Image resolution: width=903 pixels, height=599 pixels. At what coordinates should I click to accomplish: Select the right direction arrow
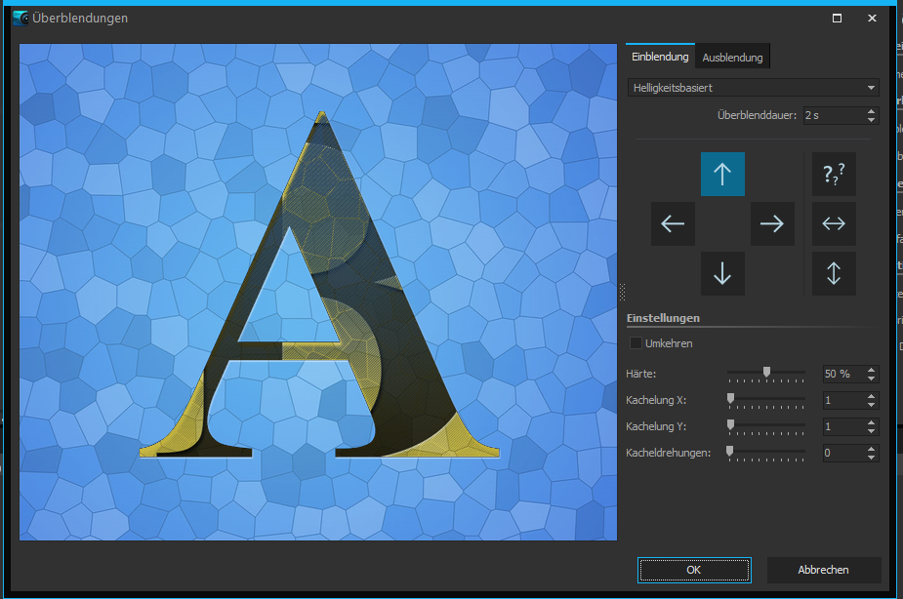pyautogui.click(x=772, y=224)
